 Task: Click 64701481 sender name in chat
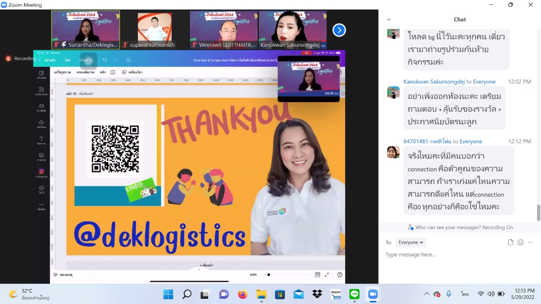pyautogui.click(x=427, y=141)
